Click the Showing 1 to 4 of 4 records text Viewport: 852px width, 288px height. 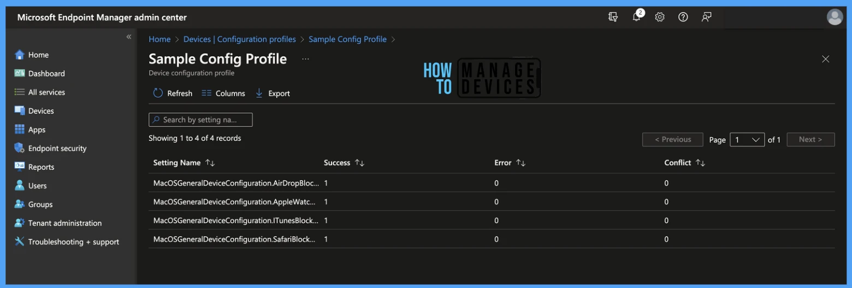[x=195, y=138]
